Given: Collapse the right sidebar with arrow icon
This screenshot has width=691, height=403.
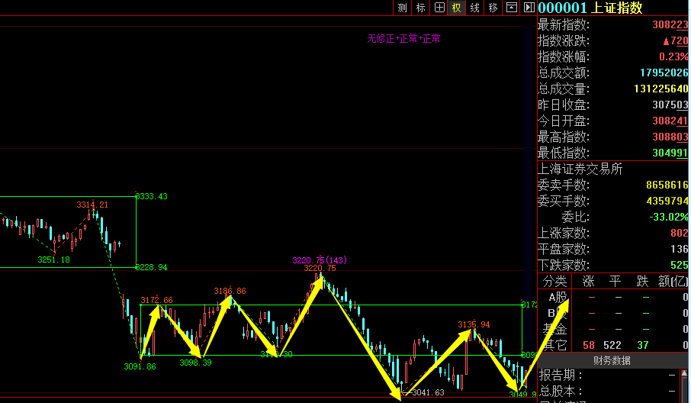Looking at the screenshot, I should [529, 8].
